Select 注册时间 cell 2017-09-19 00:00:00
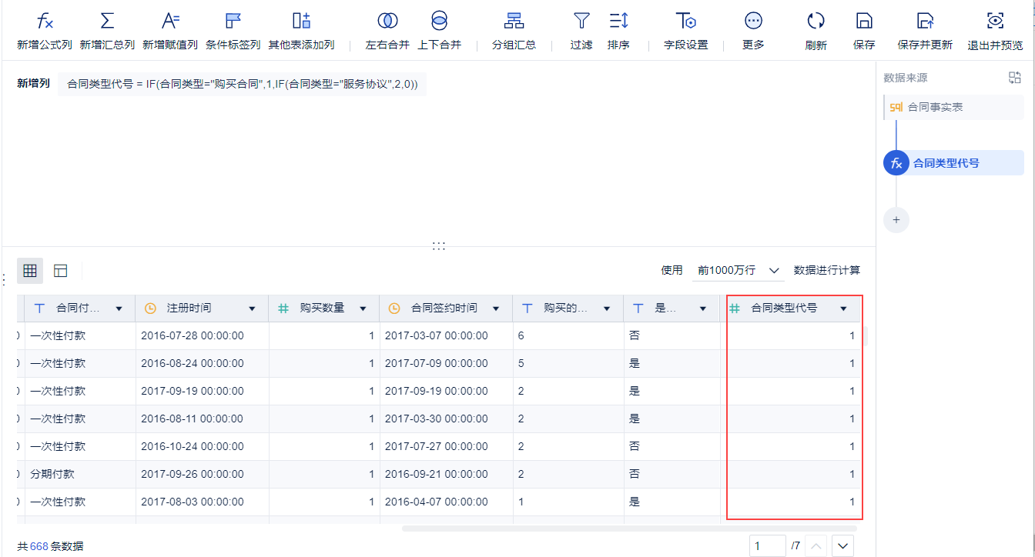Viewport: 1035px width, 557px height. pyautogui.click(x=203, y=392)
